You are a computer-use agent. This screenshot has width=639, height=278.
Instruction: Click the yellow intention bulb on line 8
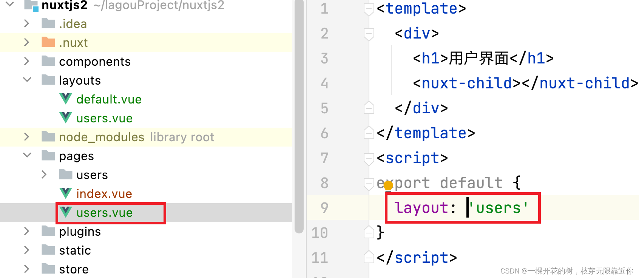[x=388, y=185]
